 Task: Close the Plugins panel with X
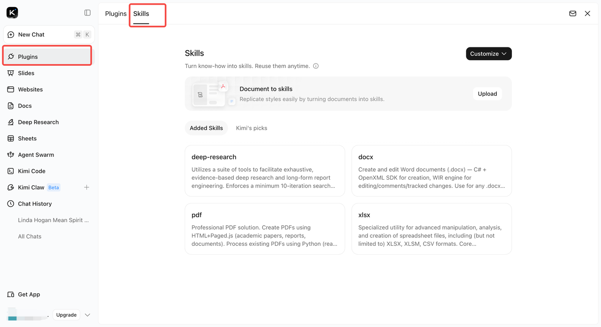point(587,14)
